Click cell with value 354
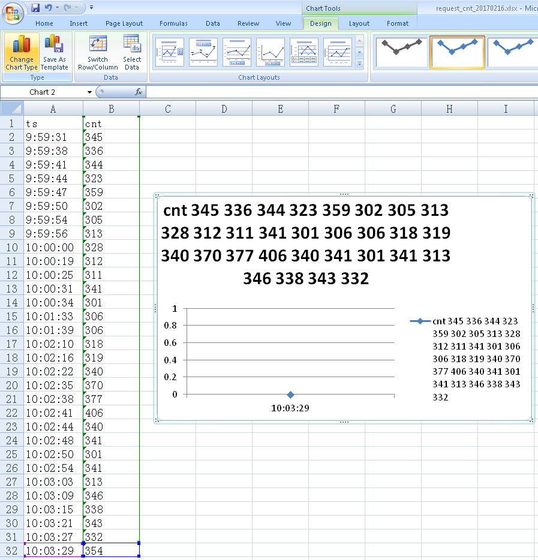The height and width of the screenshot is (560, 538). (112, 551)
